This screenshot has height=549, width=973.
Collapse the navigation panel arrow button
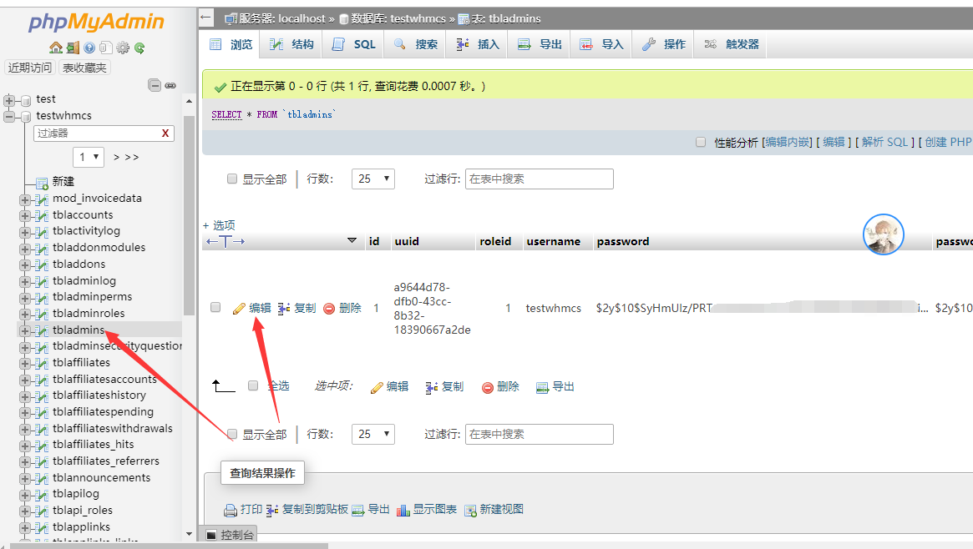click(x=206, y=18)
